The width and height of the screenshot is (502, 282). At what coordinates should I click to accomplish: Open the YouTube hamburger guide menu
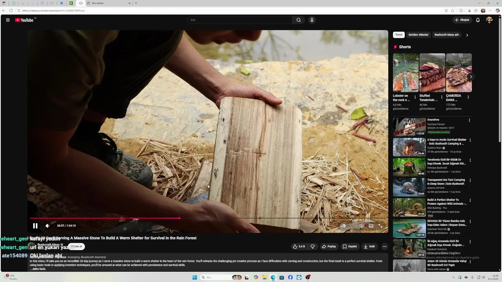(8, 20)
